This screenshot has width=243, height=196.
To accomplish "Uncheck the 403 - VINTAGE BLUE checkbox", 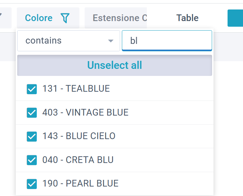I will [x=32, y=113].
